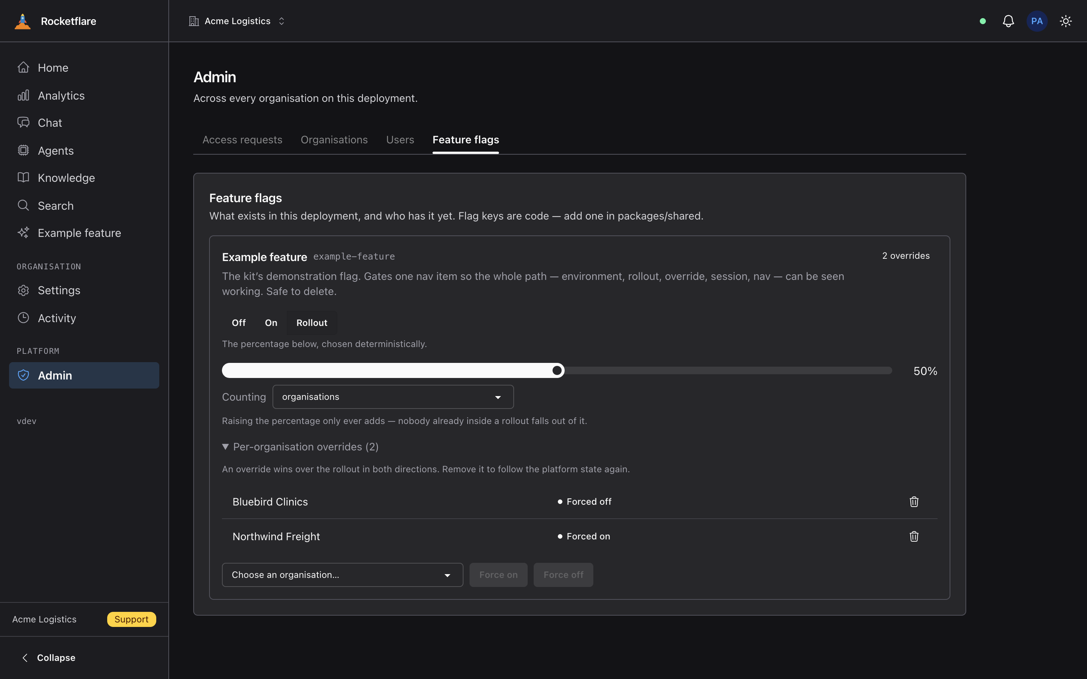Click the rollout percentage slider handle

point(557,370)
